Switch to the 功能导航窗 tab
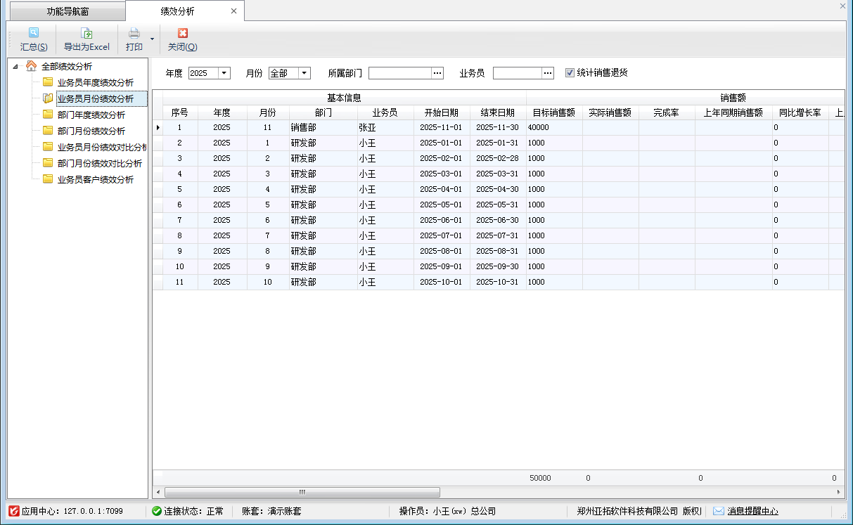 click(68, 12)
